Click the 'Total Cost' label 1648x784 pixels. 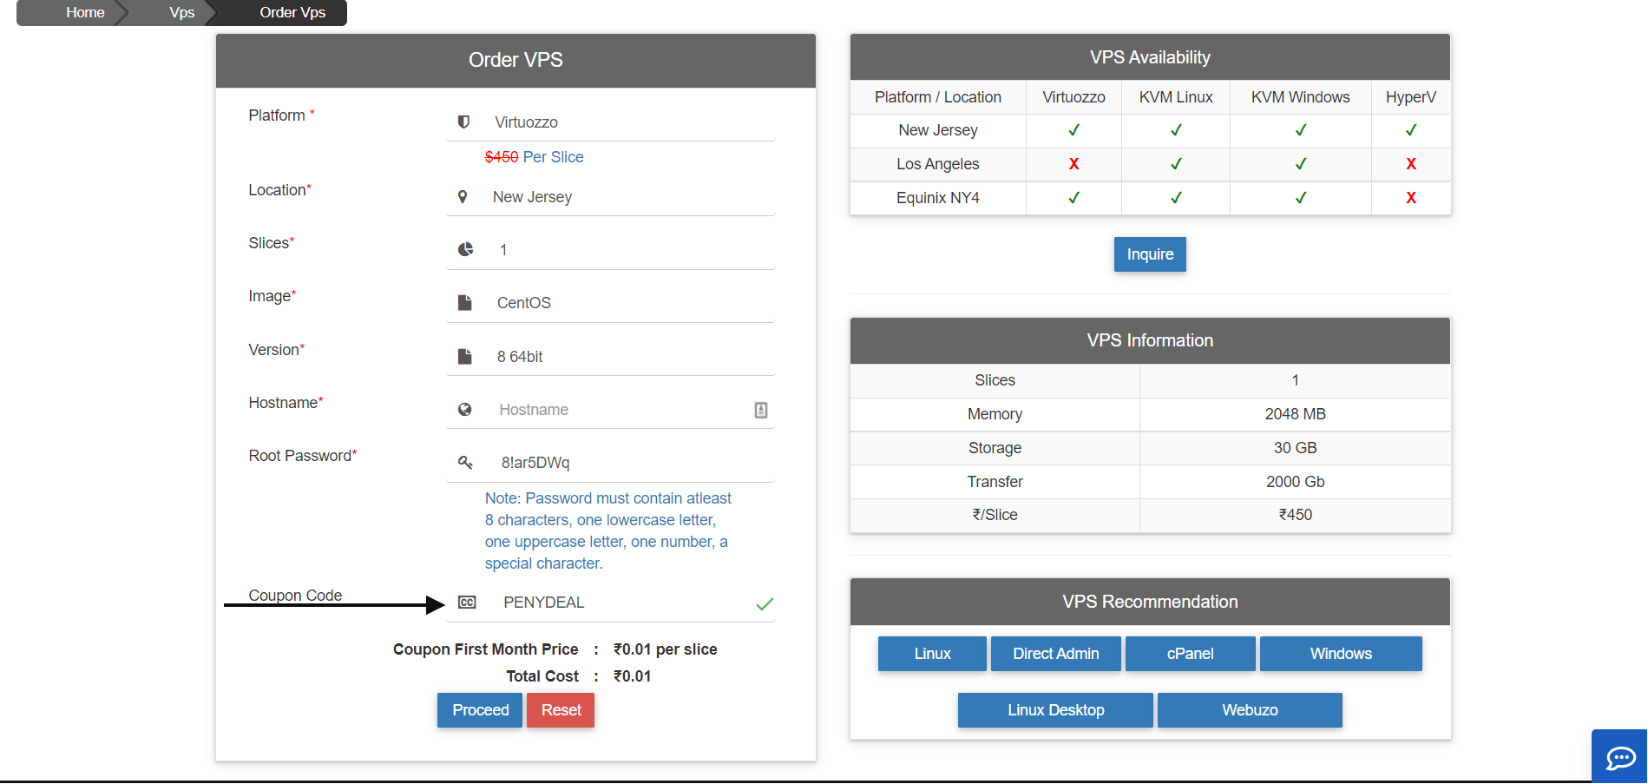tap(542, 676)
